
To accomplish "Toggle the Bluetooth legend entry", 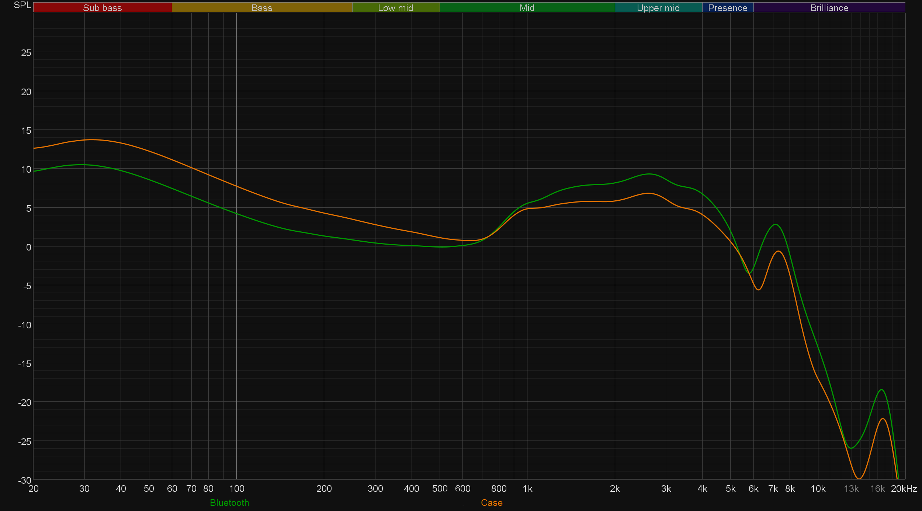I will click(x=229, y=503).
